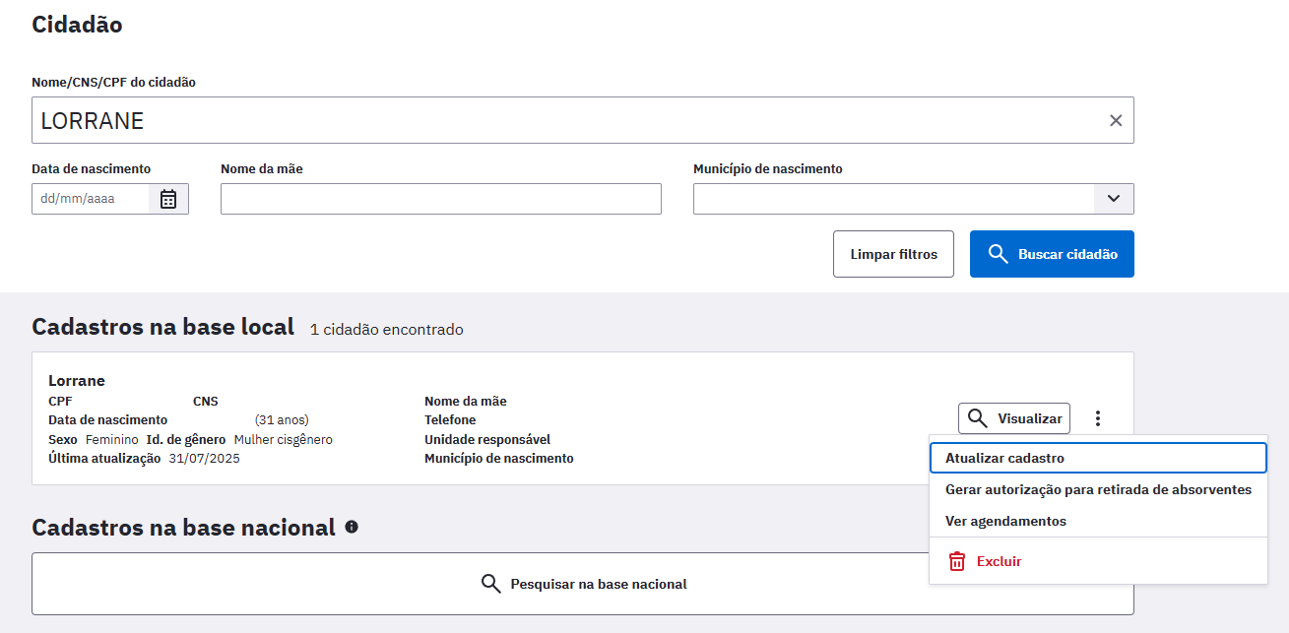Select Ver agendamentos in the context menu
The image size is (1289, 633).
[1004, 521]
